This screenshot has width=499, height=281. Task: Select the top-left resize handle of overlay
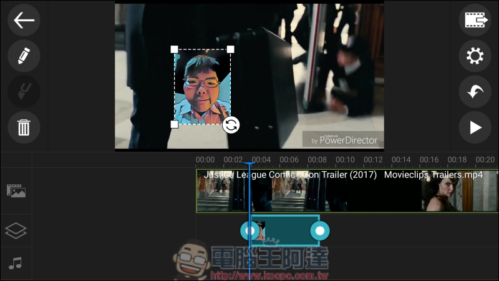click(x=175, y=49)
